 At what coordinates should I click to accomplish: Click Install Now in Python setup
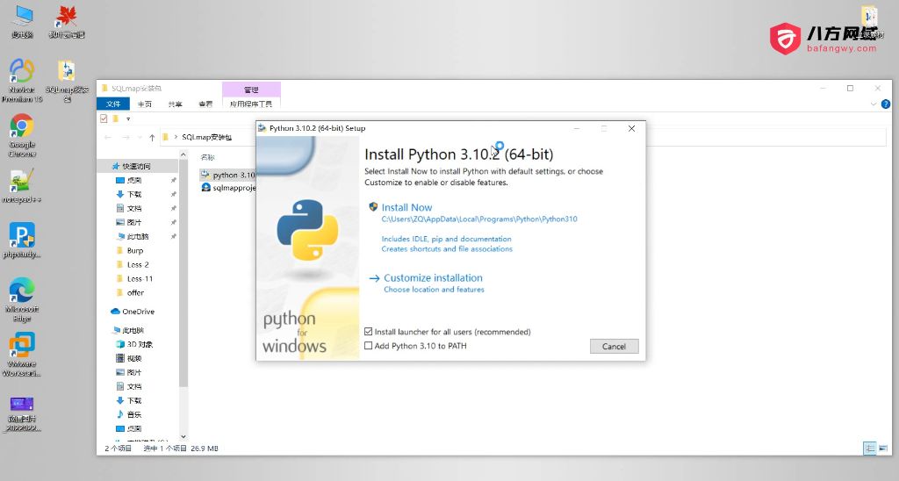[x=406, y=207]
